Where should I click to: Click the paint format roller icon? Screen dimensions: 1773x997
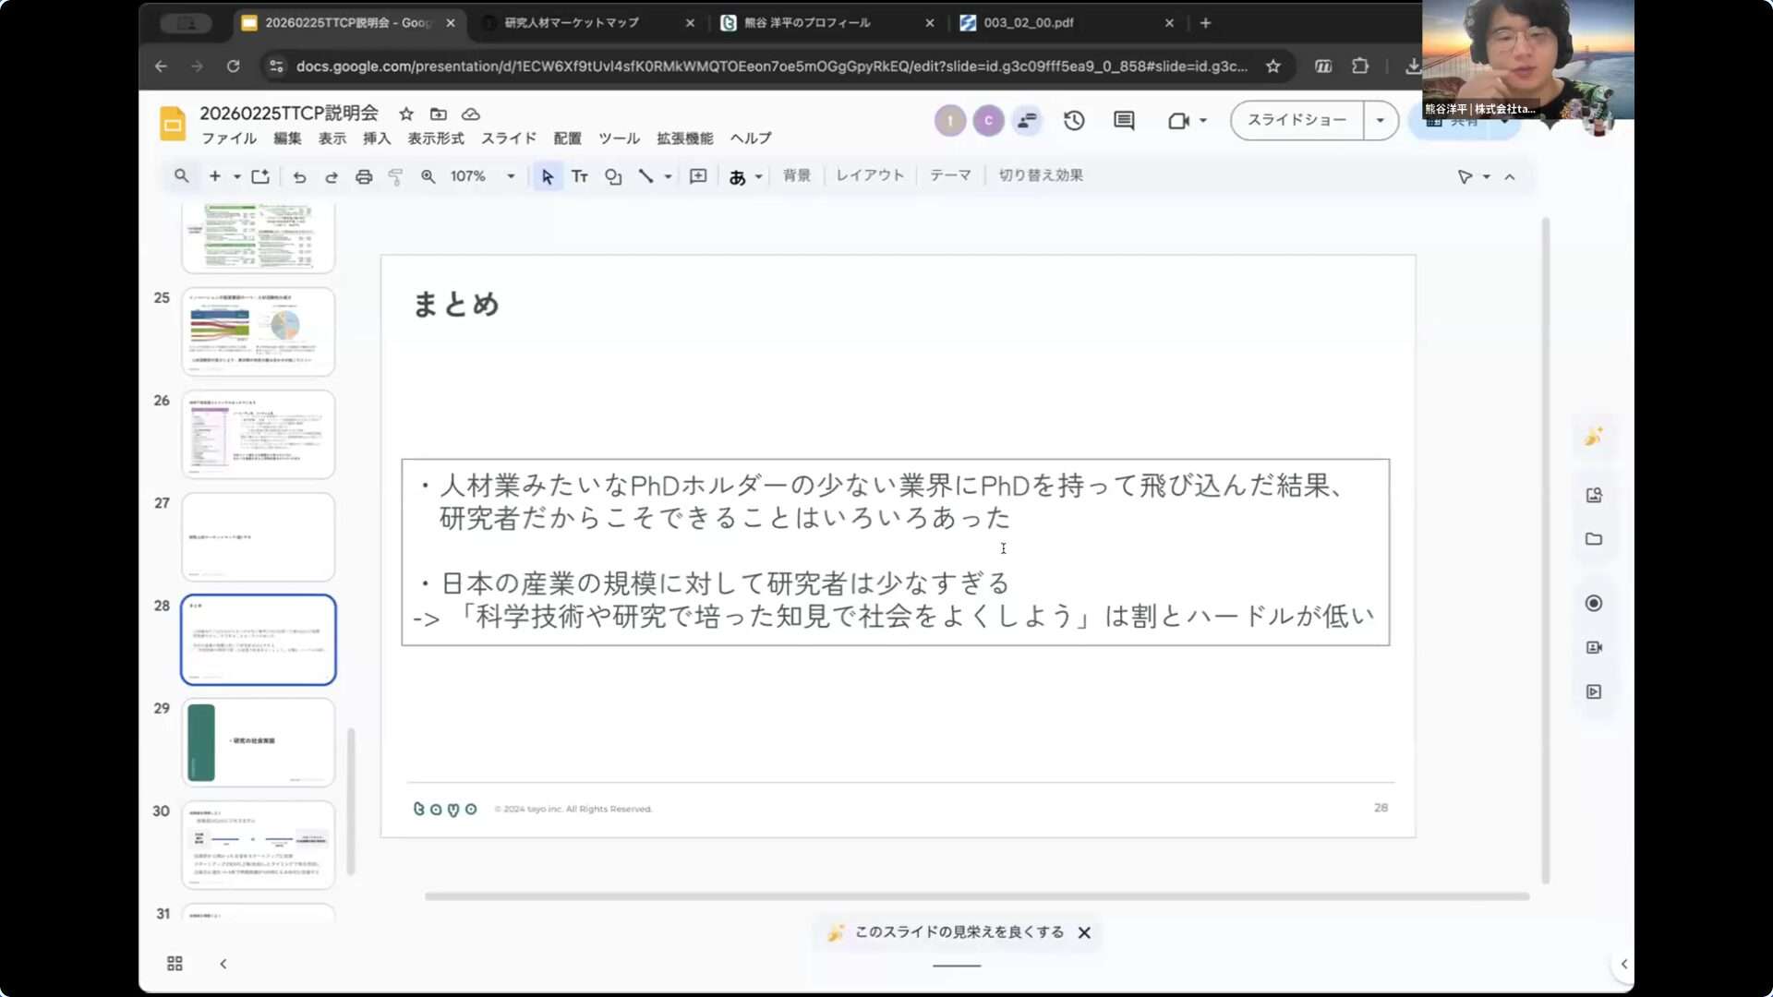pyautogui.click(x=395, y=176)
